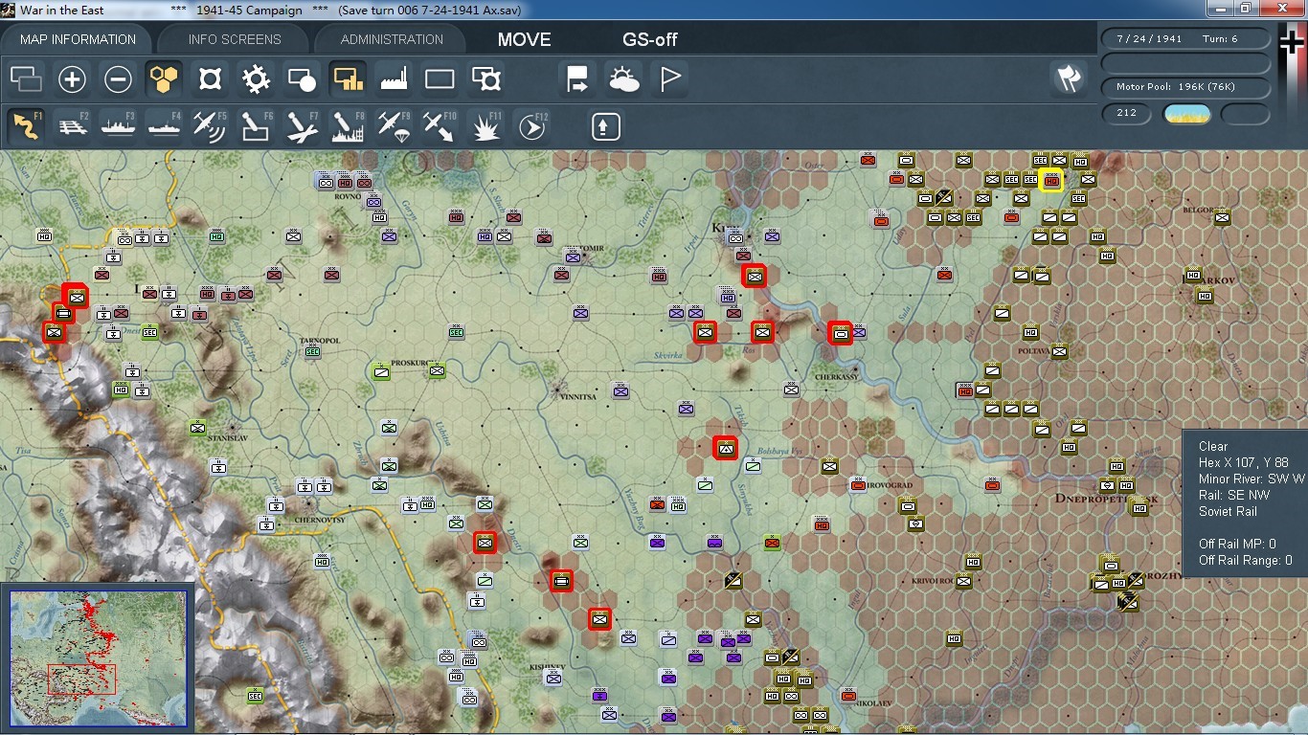Image resolution: width=1308 pixels, height=735 pixels.
Task: Click the ROVNO city label
Action: tap(349, 197)
